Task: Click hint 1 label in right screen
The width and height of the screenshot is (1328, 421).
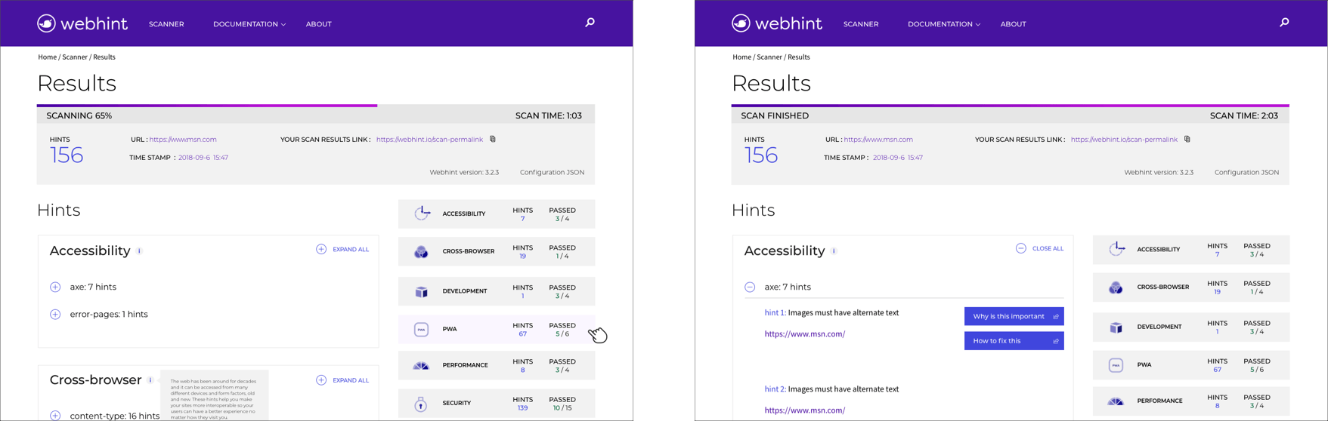Action: pyautogui.click(x=775, y=312)
